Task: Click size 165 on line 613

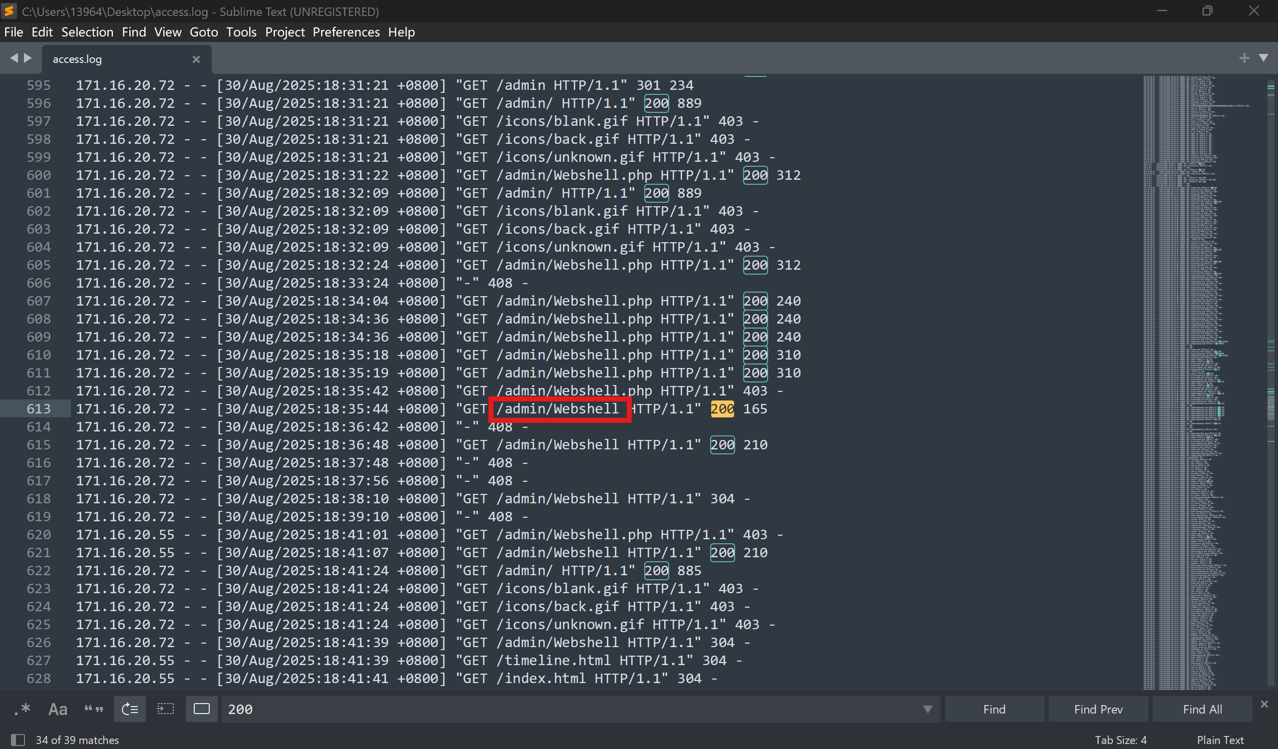Action: pyautogui.click(x=755, y=409)
